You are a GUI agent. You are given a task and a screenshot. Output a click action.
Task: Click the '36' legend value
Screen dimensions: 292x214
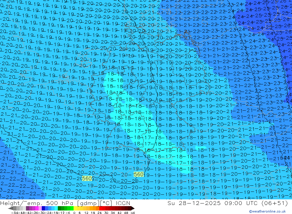coord(113,213)
